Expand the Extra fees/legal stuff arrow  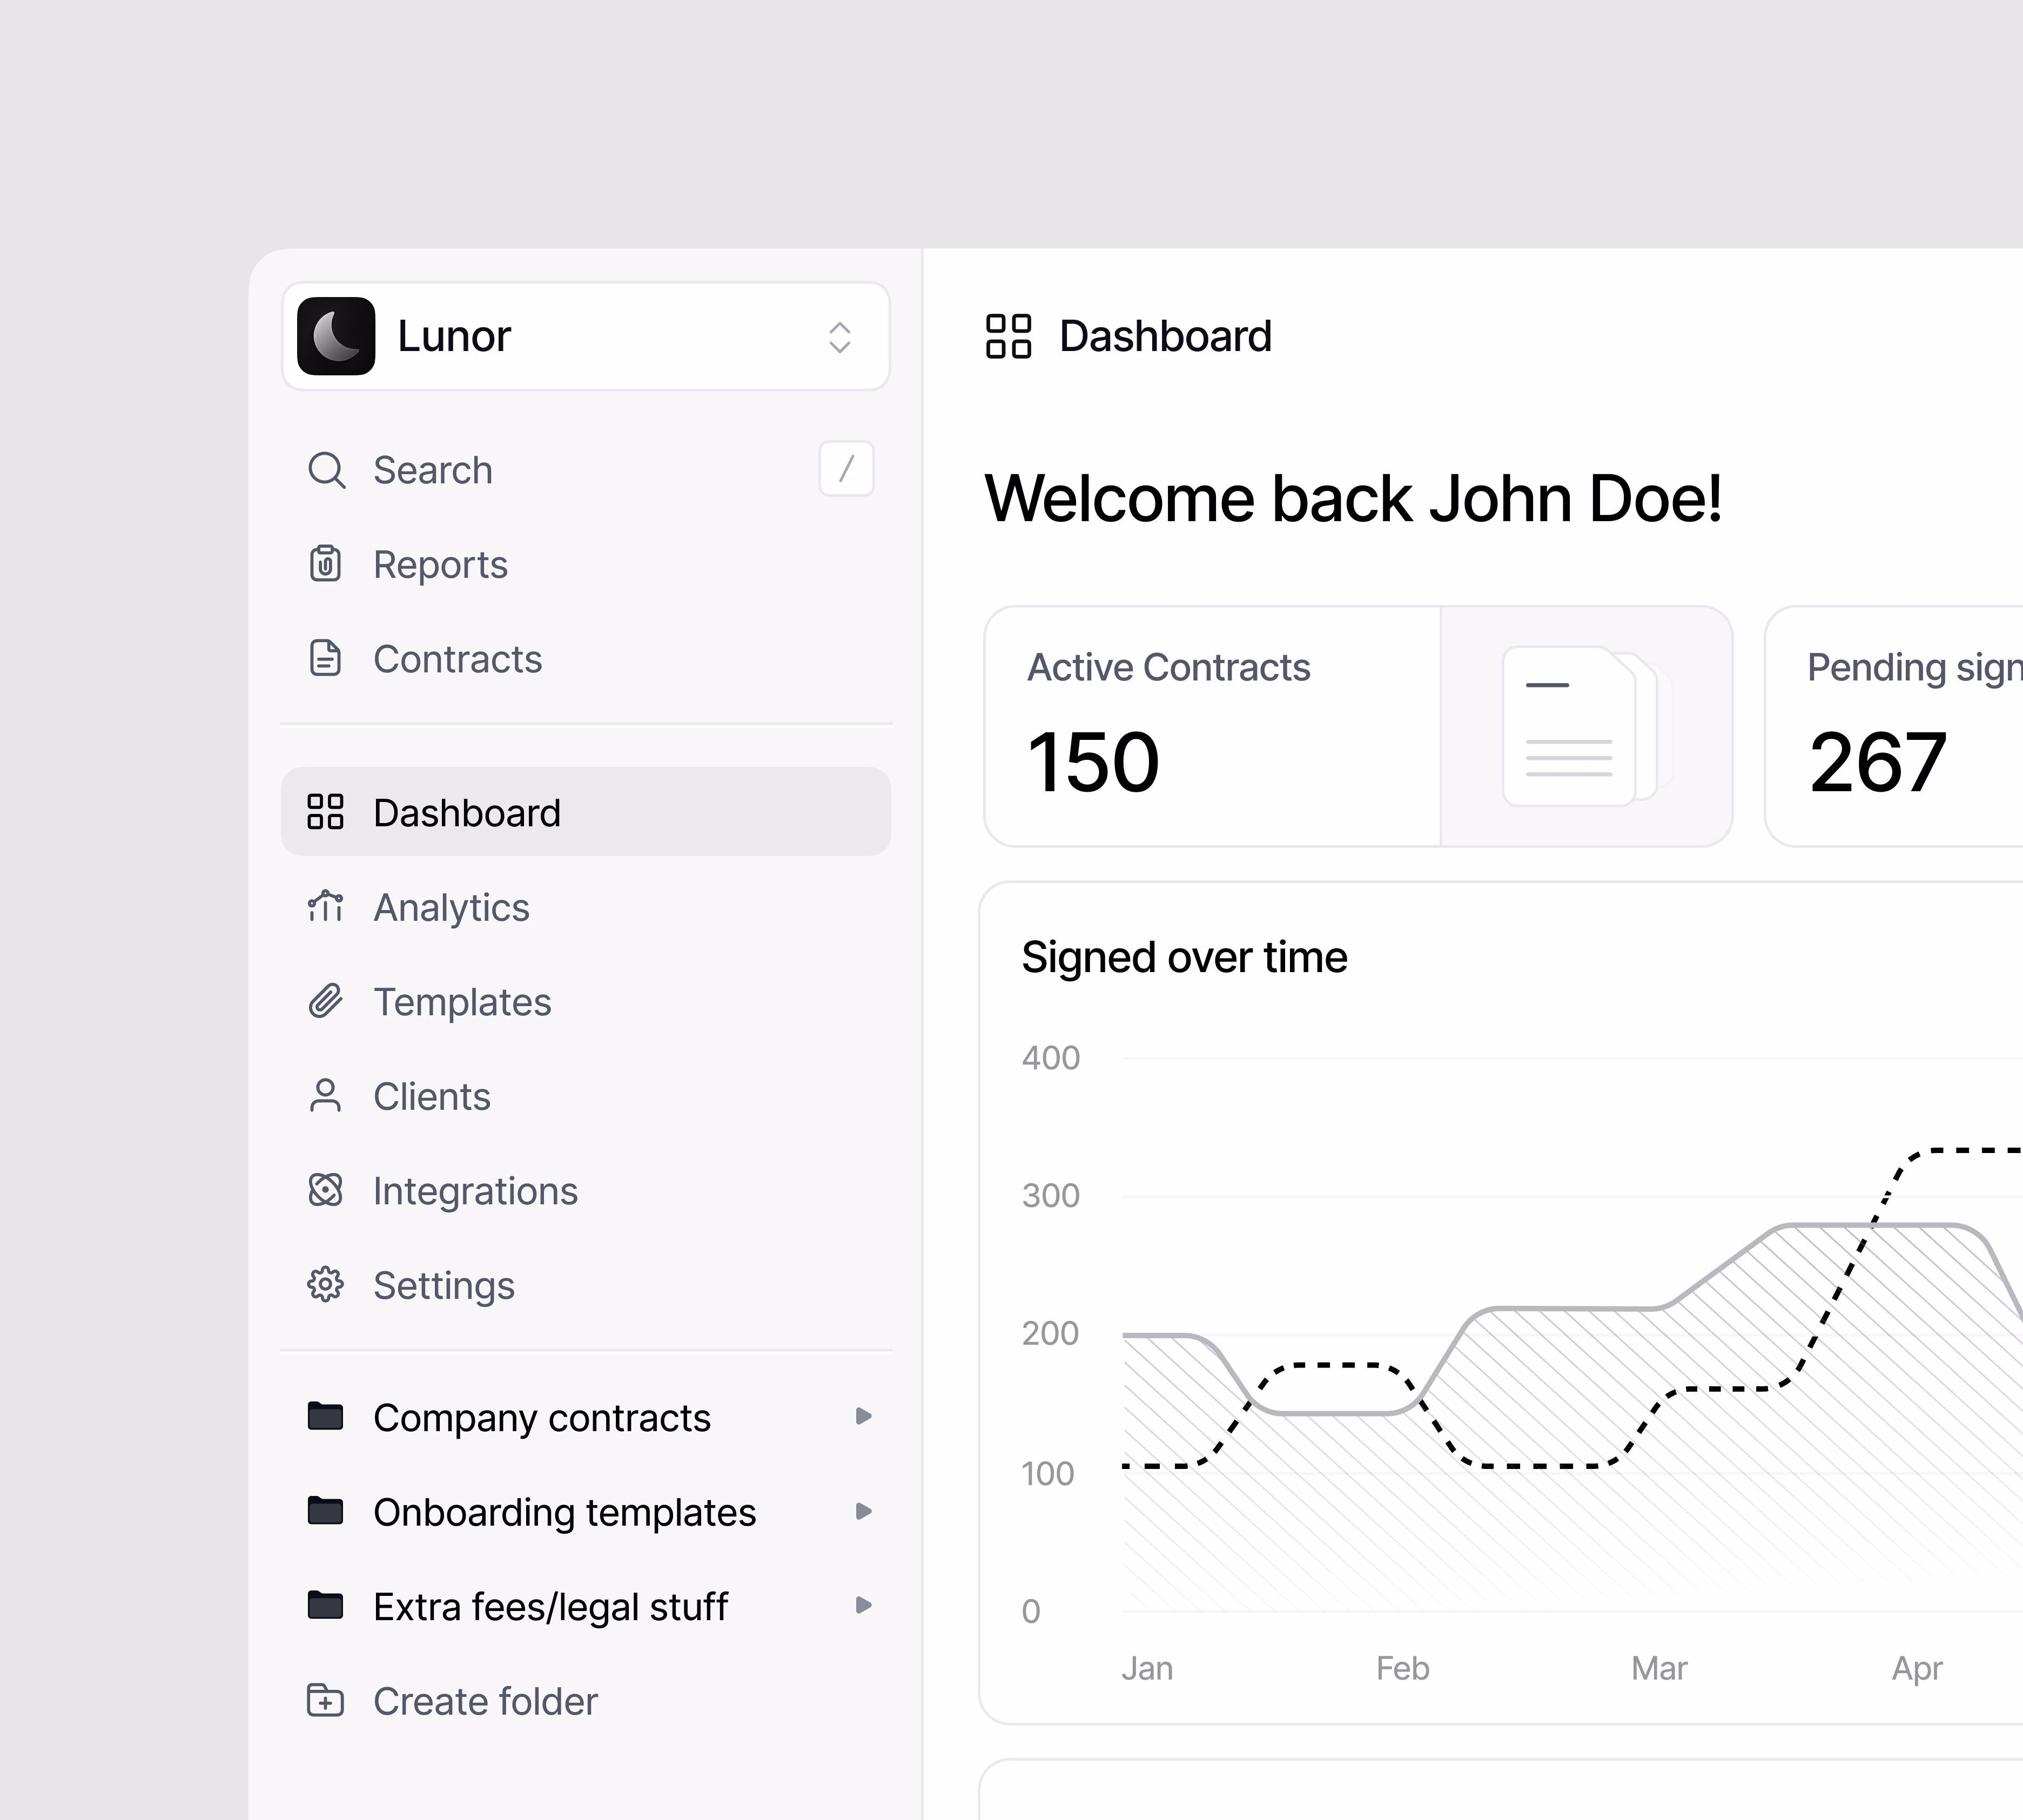[864, 1605]
